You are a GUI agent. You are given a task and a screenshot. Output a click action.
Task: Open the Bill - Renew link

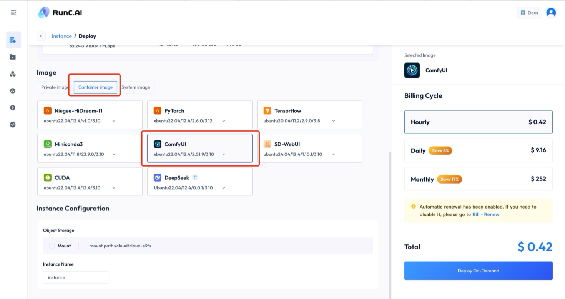485,214
